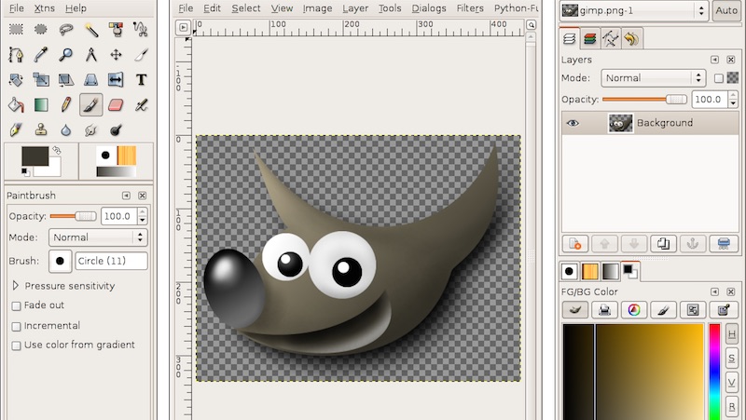Select the Ellipse Select tool

41,30
